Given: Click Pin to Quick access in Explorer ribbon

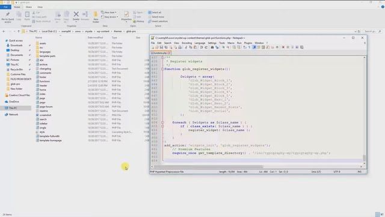Looking at the screenshot, I should click(8, 17).
